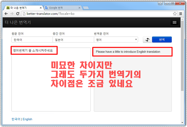187x127 pixels.
Task: Click the address bar URL better-translator.com
Action: tap(51, 14)
